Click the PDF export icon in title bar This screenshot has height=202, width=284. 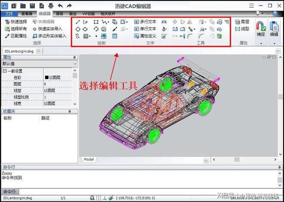(x=41, y=6)
